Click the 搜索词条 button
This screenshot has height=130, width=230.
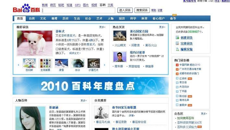[x=142, y=10]
